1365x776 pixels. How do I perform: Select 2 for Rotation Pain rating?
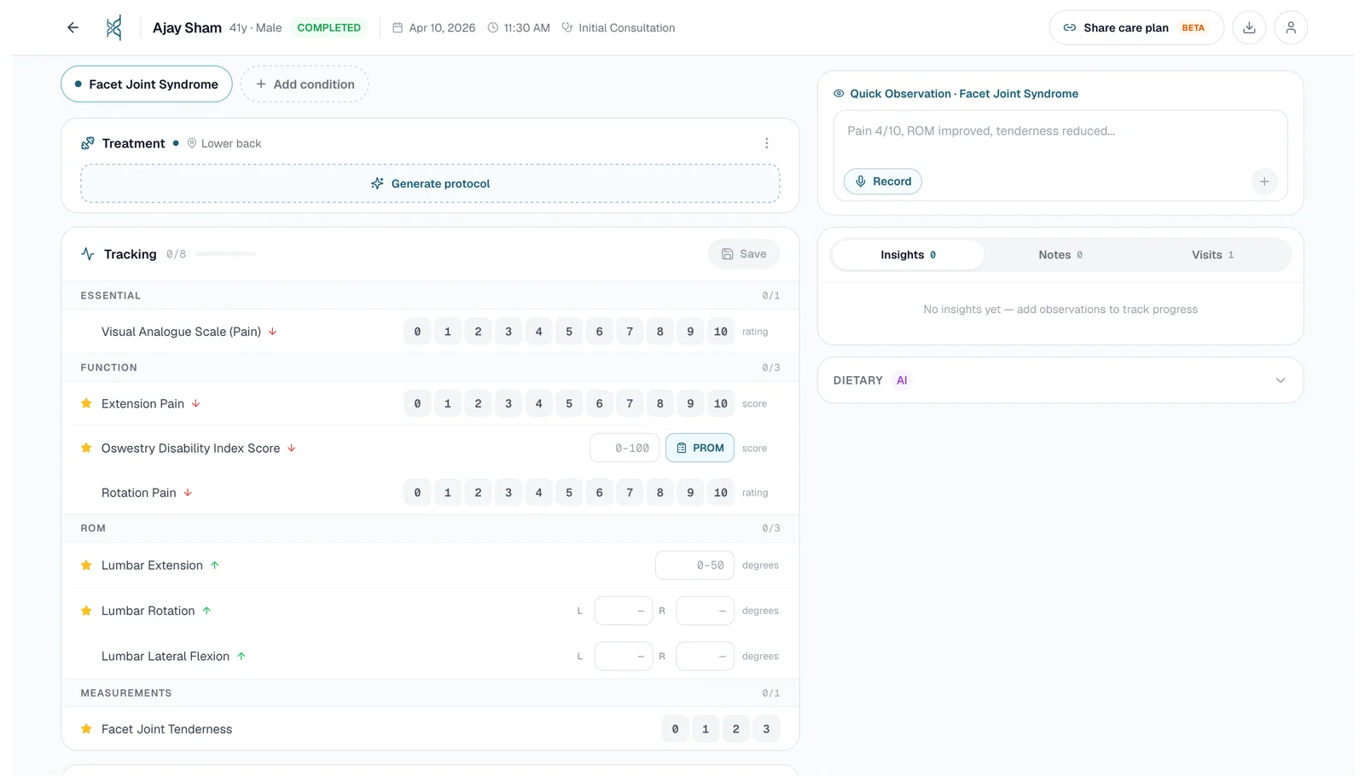478,493
